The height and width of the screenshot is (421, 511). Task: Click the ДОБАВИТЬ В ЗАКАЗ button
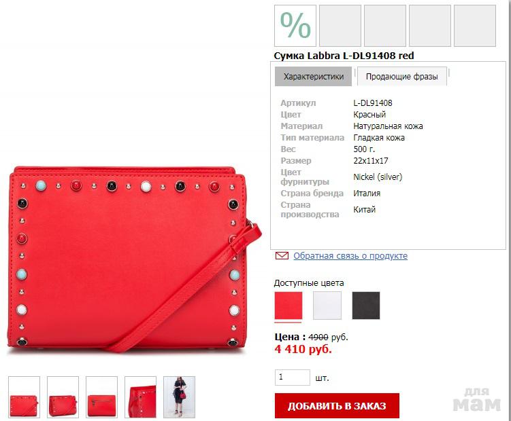coord(337,405)
